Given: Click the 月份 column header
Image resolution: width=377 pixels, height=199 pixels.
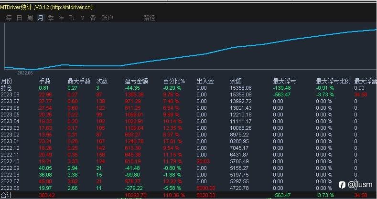Looking at the screenshot, I should pos(6,81).
